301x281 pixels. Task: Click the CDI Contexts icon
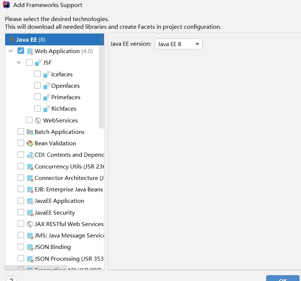click(x=30, y=155)
